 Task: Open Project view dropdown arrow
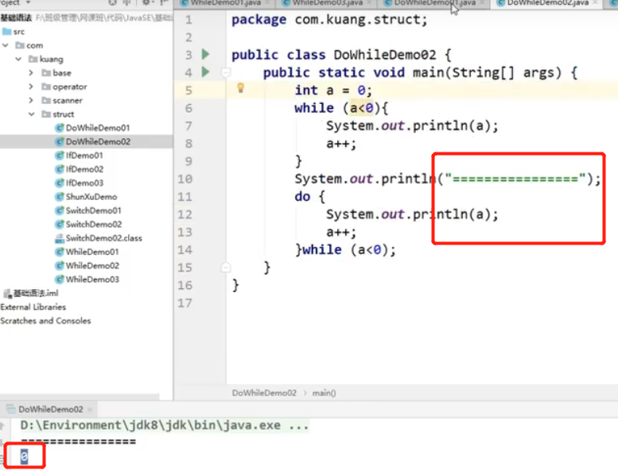[28, 2]
